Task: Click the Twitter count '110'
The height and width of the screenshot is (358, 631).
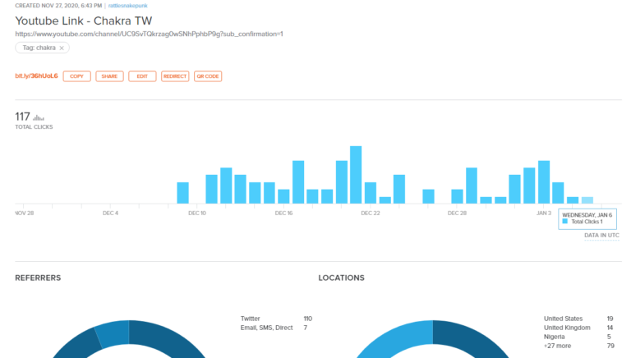Action: (x=308, y=319)
